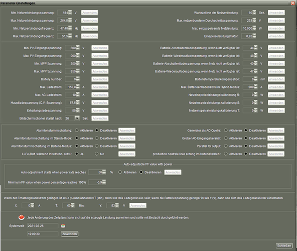Viewport: 297px width, 251px height.
Task: Click stepper arrows for Max. Ladestrom
Action: coord(78,87)
